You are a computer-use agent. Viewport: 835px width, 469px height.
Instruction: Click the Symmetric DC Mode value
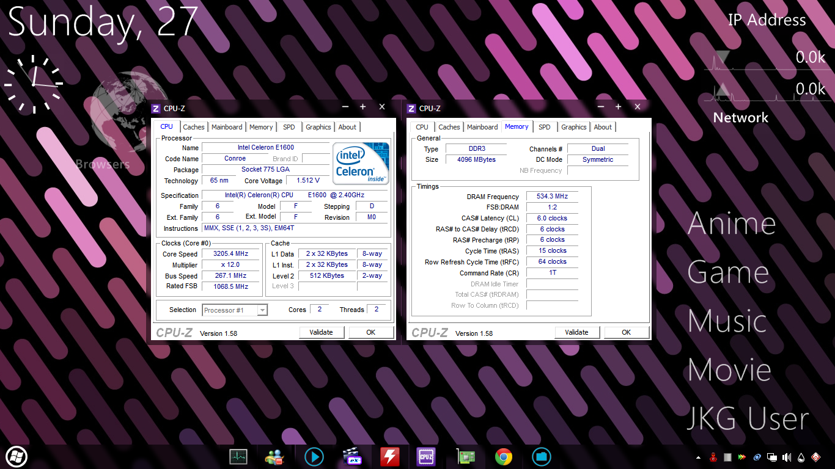click(598, 159)
